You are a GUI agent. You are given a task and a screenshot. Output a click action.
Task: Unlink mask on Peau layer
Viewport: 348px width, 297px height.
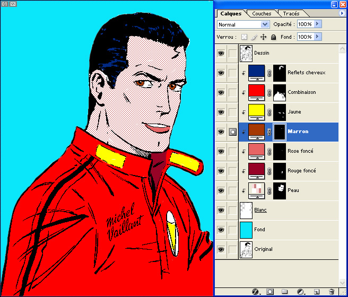[x=269, y=191]
